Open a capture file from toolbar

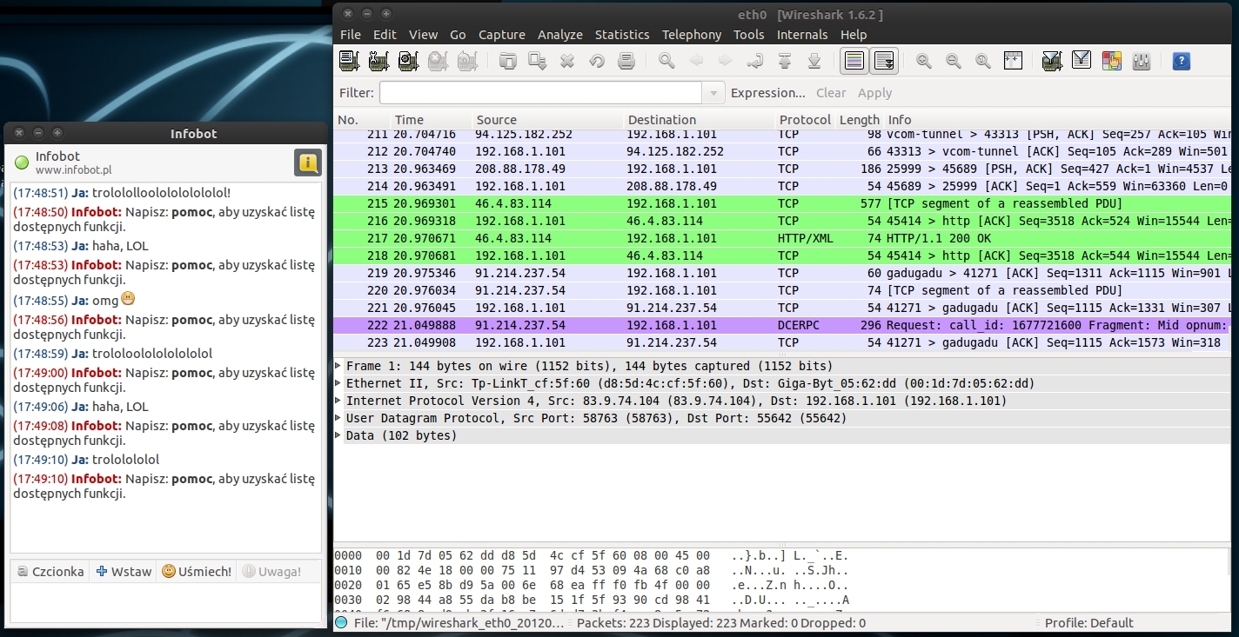pyautogui.click(x=508, y=61)
